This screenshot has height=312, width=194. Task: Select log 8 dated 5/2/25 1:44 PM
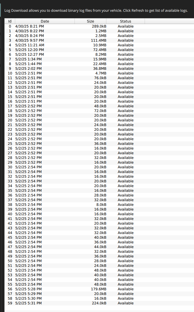(x=99, y=64)
